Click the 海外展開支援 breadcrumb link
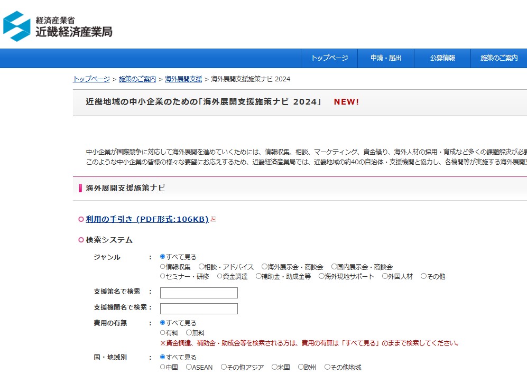 point(183,79)
